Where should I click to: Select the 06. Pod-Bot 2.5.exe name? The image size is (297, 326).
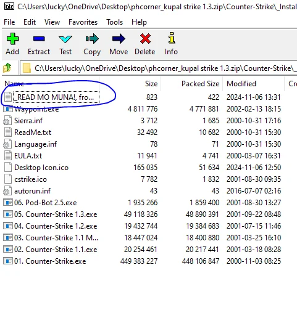[x=46, y=203]
